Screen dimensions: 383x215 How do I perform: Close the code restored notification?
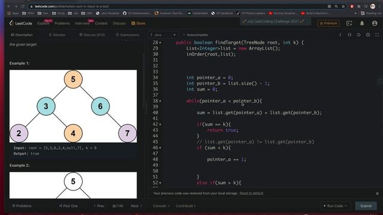(377, 193)
